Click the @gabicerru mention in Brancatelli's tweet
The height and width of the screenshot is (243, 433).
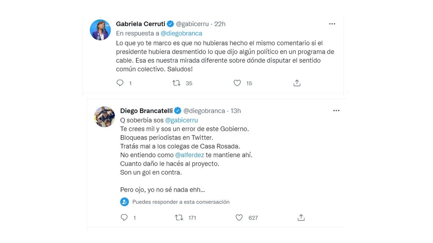coord(181,120)
